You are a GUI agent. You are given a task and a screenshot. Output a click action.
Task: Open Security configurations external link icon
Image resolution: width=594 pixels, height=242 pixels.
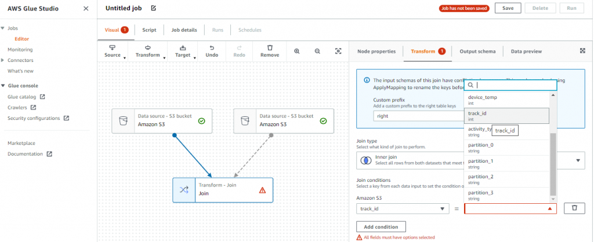[x=66, y=118]
